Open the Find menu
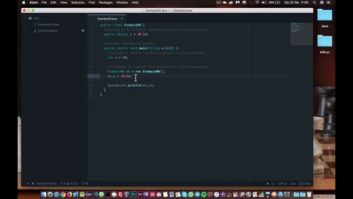Viewport: 353px width, 199px height. coord(92,2)
